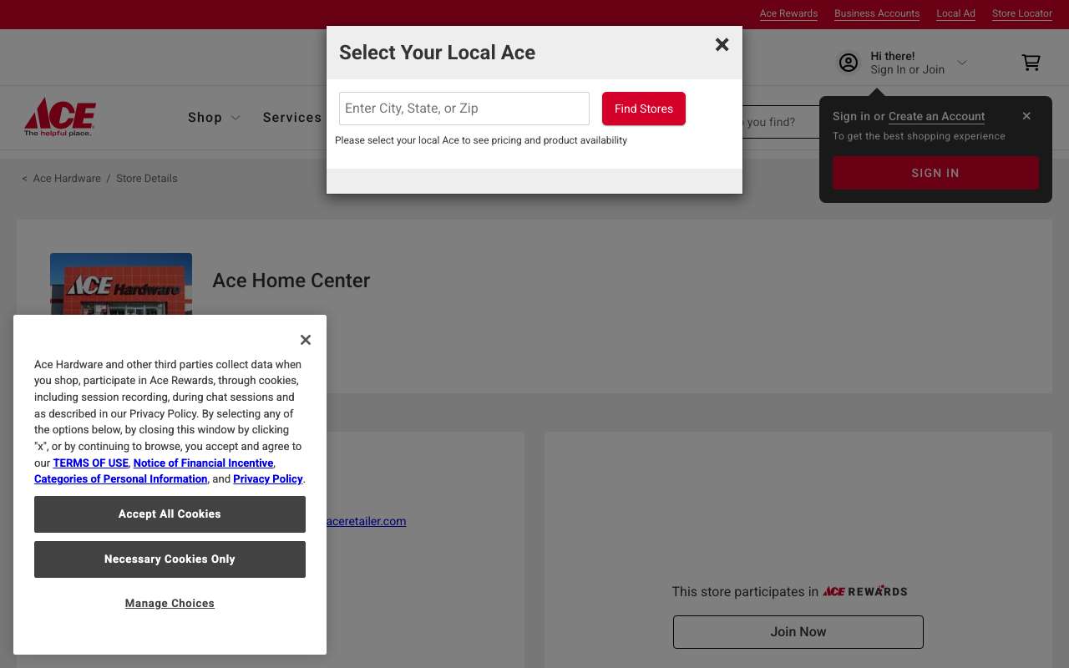Open the Store Locator link

(1022, 13)
